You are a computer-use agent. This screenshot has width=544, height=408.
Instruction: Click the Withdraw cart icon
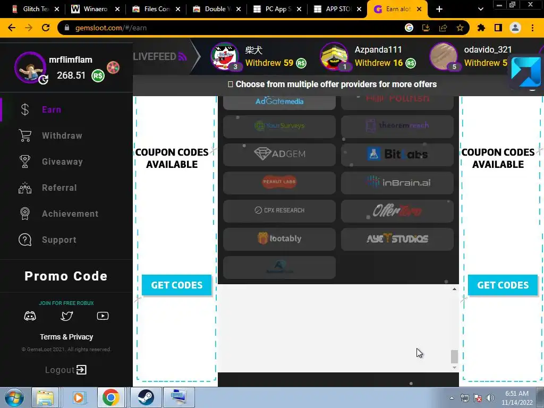(x=24, y=135)
